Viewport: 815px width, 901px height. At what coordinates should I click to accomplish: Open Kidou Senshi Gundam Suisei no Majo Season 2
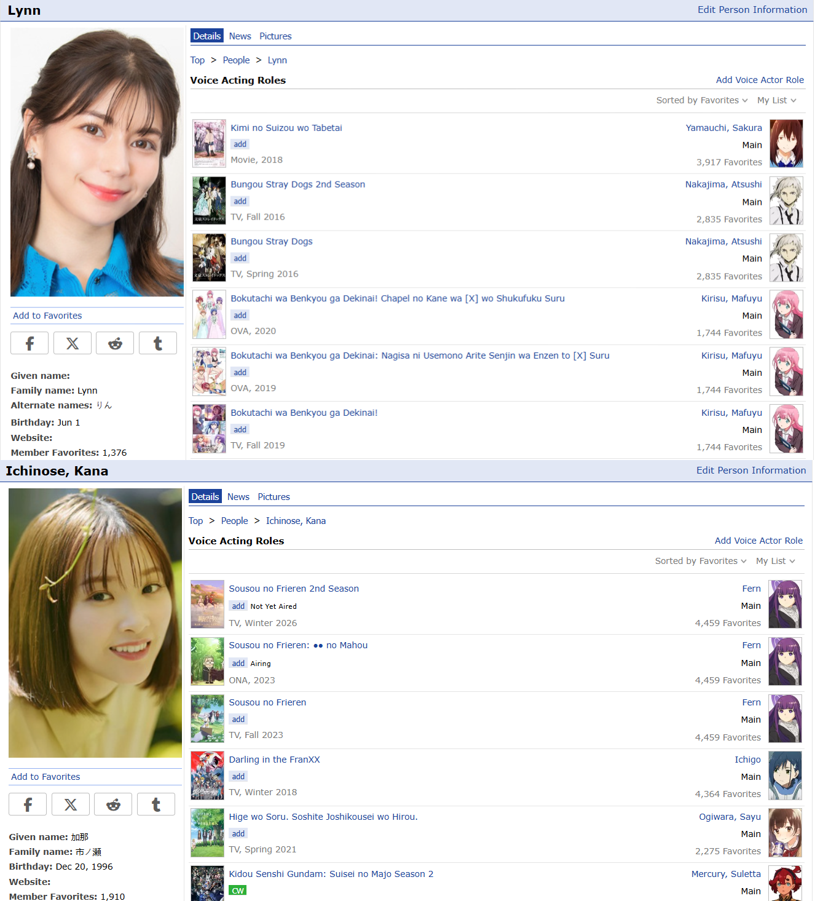331,874
